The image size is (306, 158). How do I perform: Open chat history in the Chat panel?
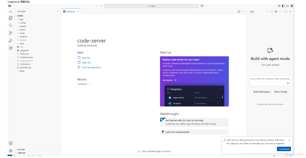click(x=272, y=11)
